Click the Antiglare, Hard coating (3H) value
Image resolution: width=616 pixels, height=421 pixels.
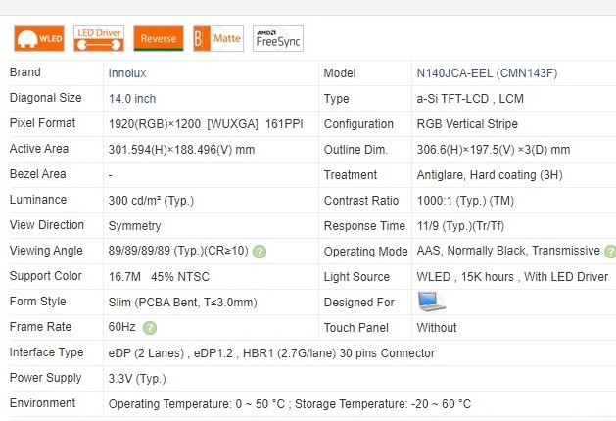[490, 175]
